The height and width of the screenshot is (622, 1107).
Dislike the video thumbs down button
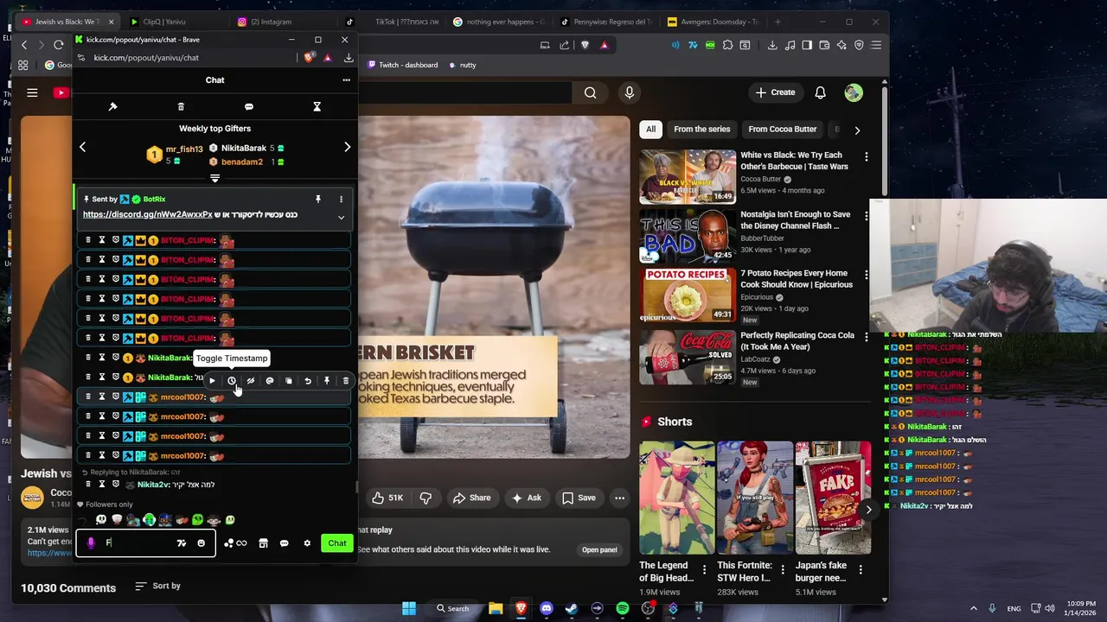coord(426,498)
